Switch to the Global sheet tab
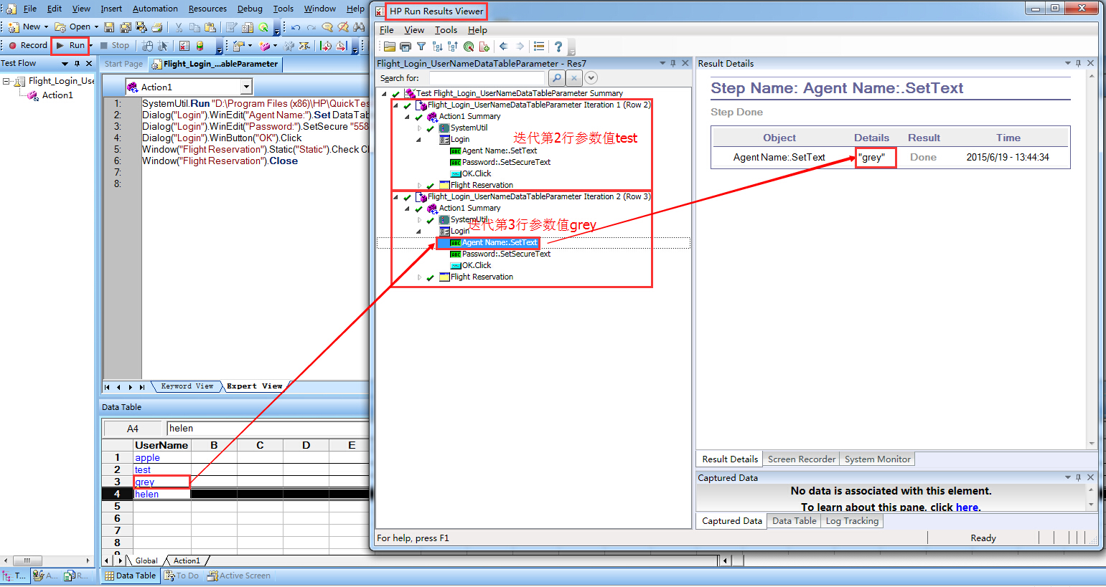This screenshot has height=587, width=1106. pyautogui.click(x=146, y=560)
